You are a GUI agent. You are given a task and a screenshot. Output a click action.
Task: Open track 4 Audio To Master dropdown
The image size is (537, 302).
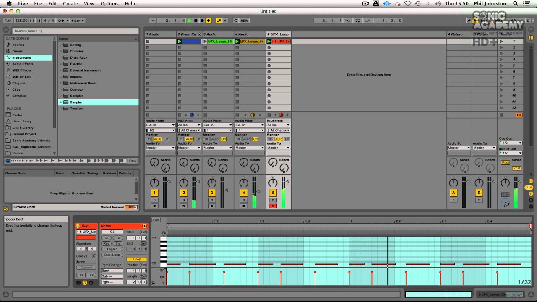[250, 148]
